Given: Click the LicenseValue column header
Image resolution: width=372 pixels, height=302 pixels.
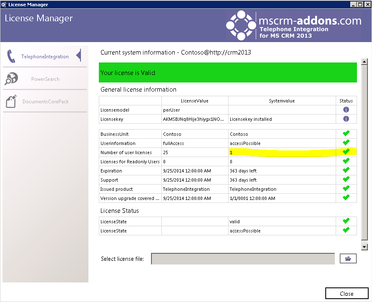Looking at the screenshot, I should coord(194,101).
